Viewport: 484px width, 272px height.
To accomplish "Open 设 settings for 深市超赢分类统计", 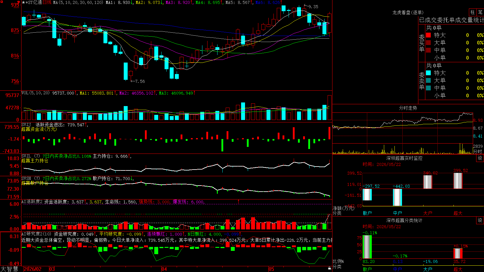I will tap(480, 220).
